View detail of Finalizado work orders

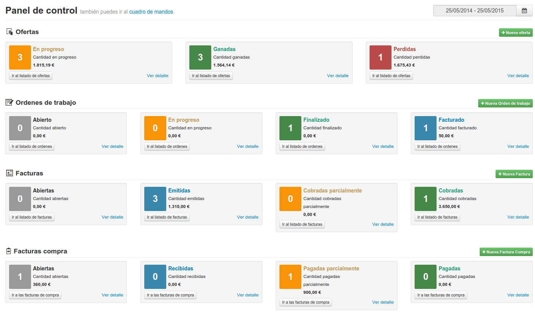coord(383,146)
